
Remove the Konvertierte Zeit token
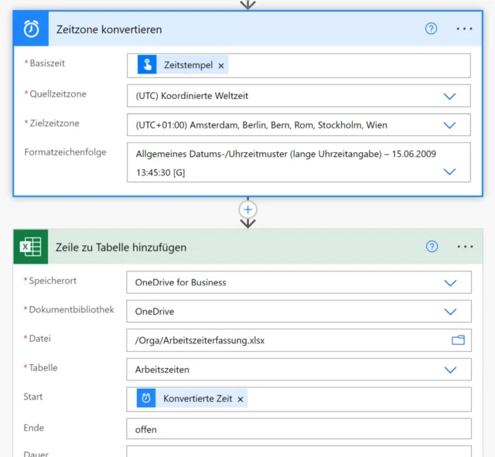tap(241, 399)
